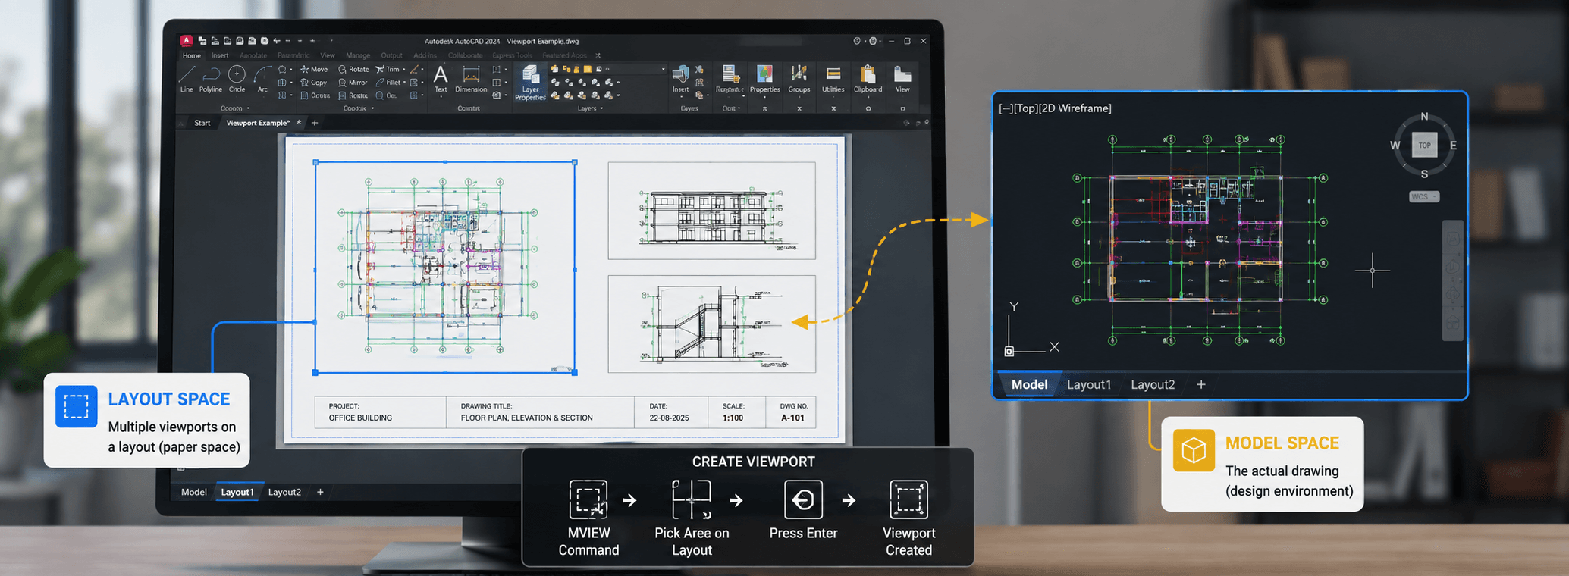Select the floor plan viewport on layout
The height and width of the screenshot is (576, 1569).
(445, 267)
